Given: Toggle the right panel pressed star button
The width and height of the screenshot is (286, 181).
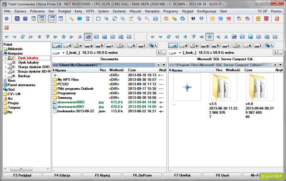Looking at the screenshot, I should (x=210, y=37).
